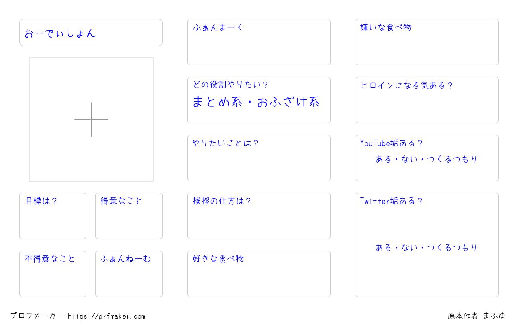Click the YouTube垢ある？ heading

(392, 143)
